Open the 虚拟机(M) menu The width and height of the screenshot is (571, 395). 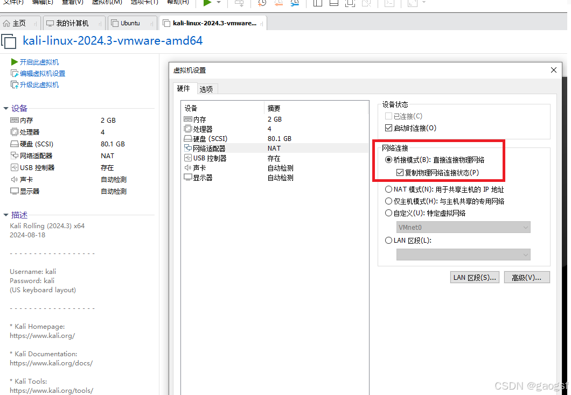point(107,2)
